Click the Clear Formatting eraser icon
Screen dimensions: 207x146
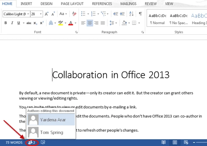pyautogui.click(x=74, y=14)
